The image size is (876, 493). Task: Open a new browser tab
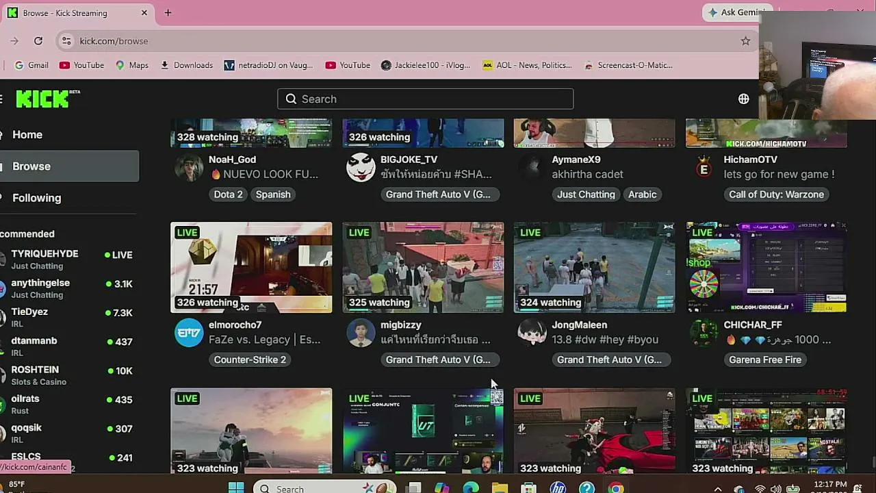(168, 13)
